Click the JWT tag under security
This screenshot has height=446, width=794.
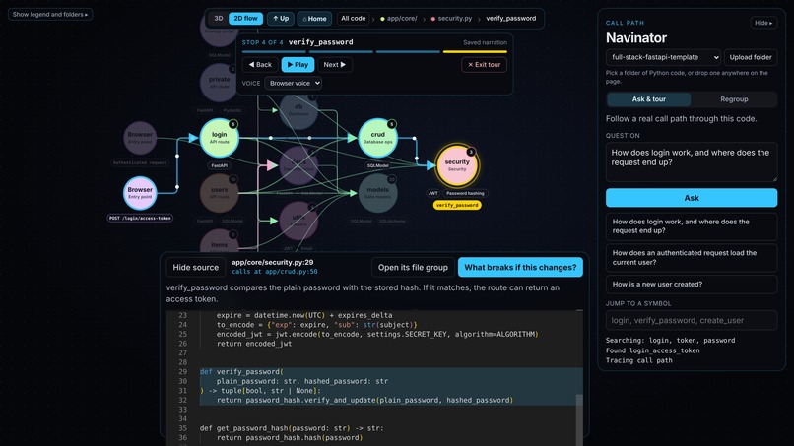tap(432, 193)
